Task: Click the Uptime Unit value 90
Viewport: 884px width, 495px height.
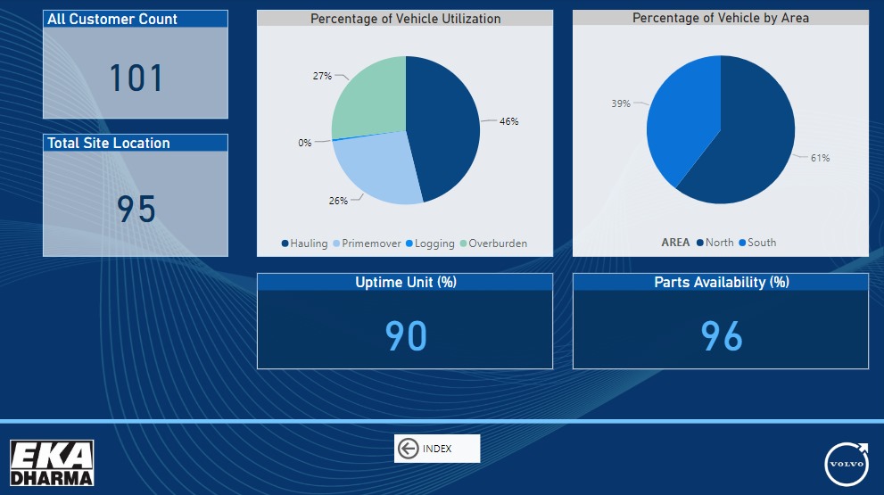Action: tap(405, 336)
